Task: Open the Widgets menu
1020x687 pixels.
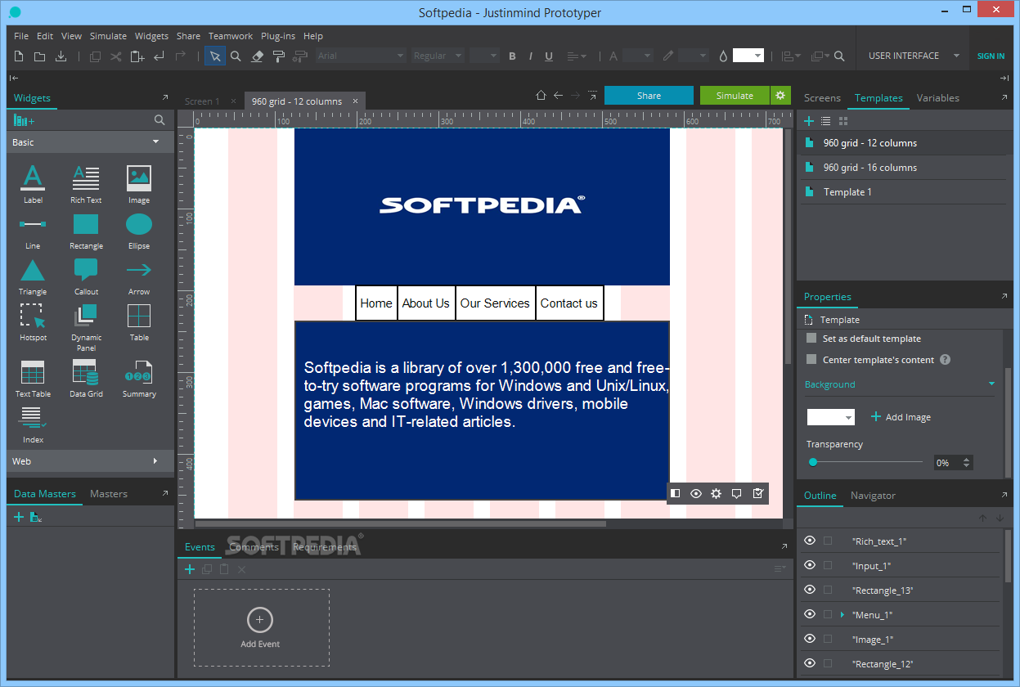Action: tap(151, 36)
